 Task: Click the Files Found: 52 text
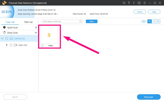coord(79,14)
